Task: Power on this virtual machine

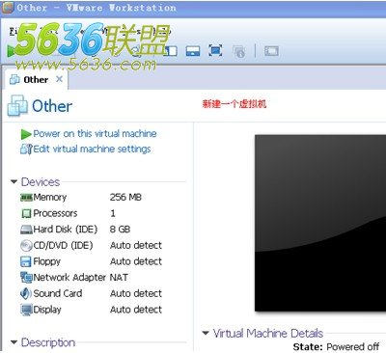Action: [x=95, y=133]
